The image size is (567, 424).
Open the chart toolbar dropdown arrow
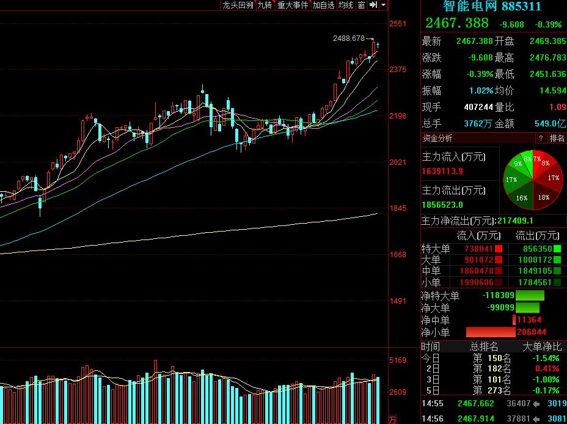click(x=383, y=5)
